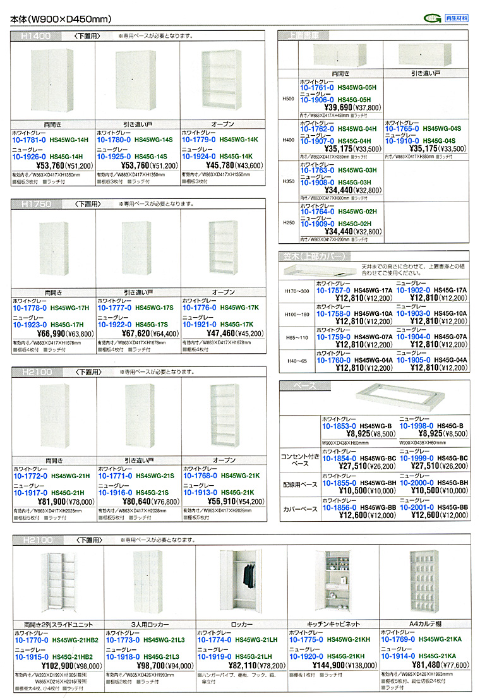Select the 笠木(上部カバー) section header

pos(315,256)
